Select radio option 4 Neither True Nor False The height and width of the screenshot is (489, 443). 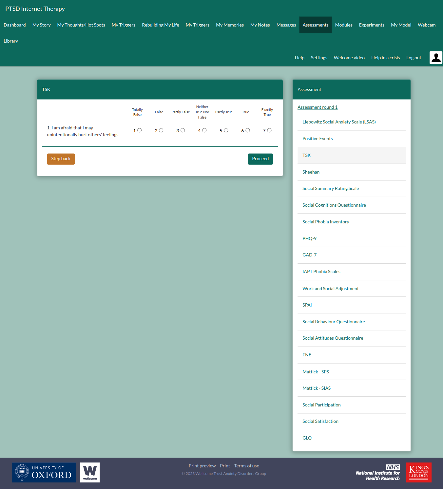(x=204, y=130)
